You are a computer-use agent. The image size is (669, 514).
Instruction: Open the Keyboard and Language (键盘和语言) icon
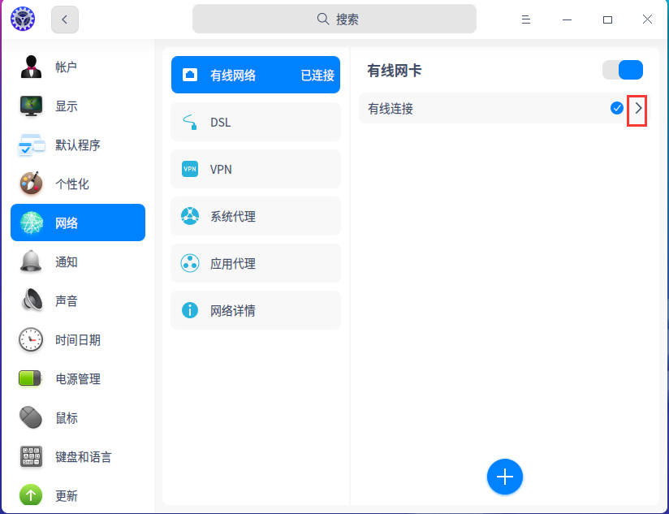click(31, 456)
